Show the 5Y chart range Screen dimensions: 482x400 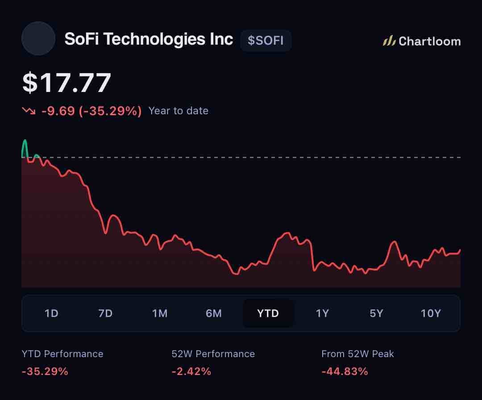pos(376,313)
